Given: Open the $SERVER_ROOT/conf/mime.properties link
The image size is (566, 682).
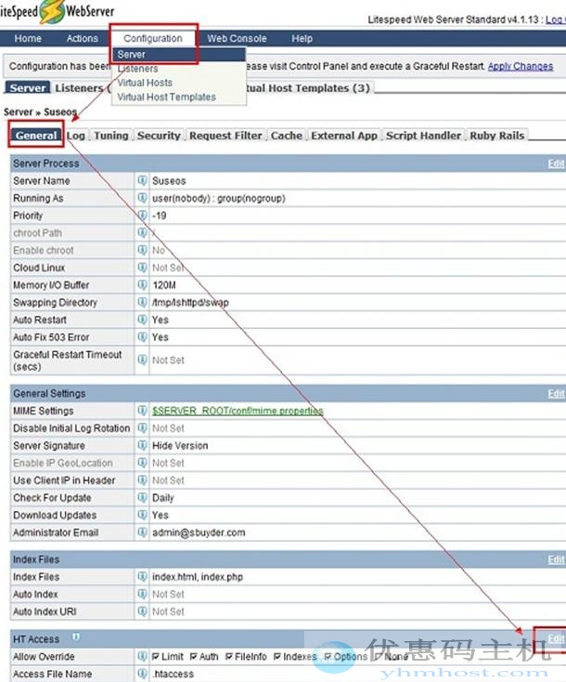Looking at the screenshot, I should (238, 411).
